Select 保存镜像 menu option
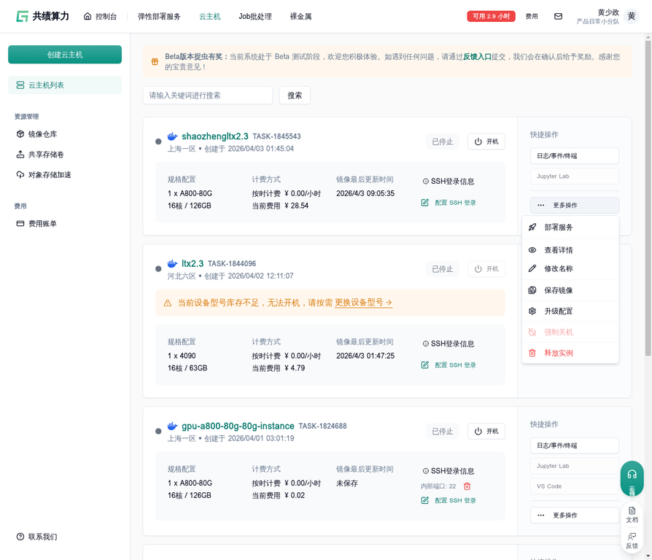 [x=559, y=290]
